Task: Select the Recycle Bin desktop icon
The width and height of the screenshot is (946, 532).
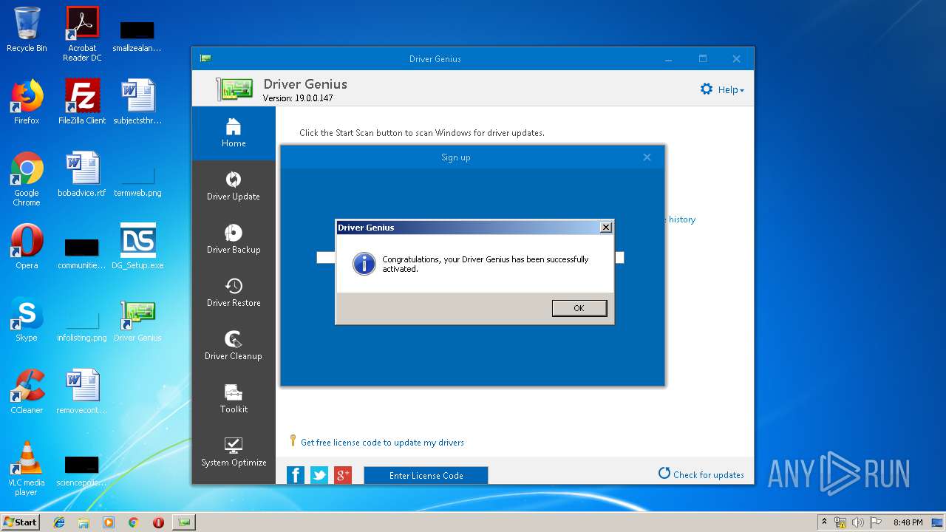Action: coord(27,30)
